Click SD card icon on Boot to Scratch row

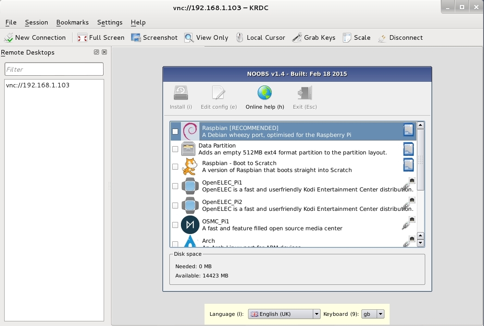pyautogui.click(x=409, y=165)
